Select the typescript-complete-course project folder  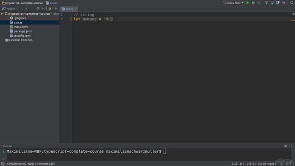pos(29,14)
